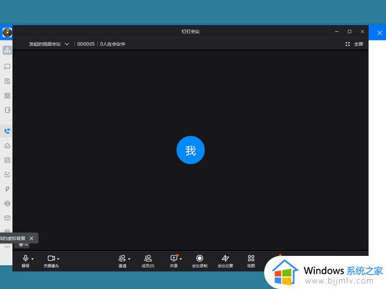This screenshot has width=386, height=289.
Task: Click the 发起的视频会议 meeting title text
Action: [x=45, y=44]
